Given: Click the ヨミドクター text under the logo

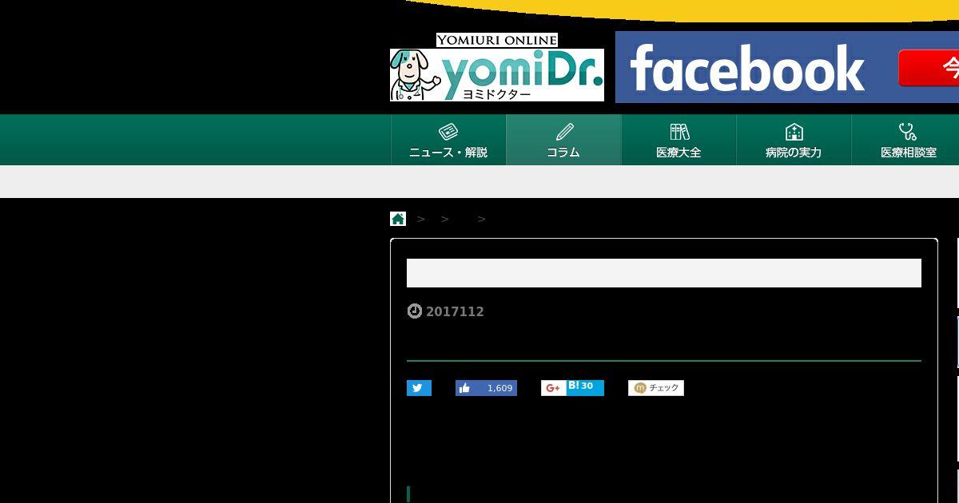Looking at the screenshot, I should [x=496, y=94].
